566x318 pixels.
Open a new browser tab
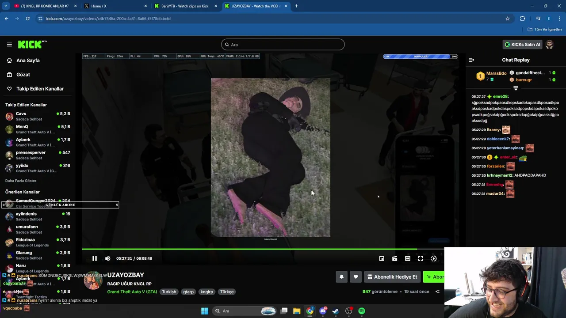pos(296,6)
